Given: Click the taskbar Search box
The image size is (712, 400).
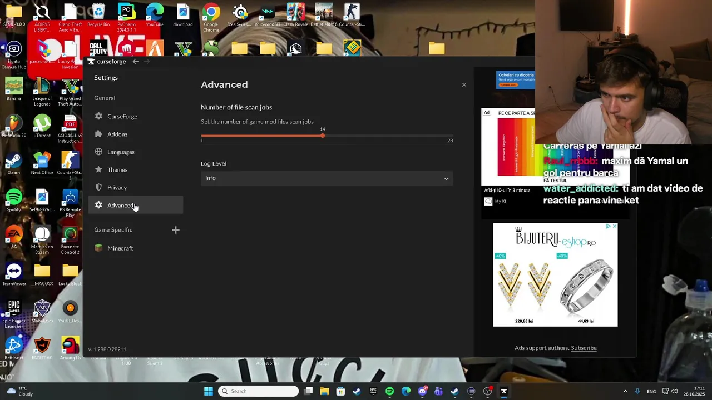Looking at the screenshot, I should 258,391.
